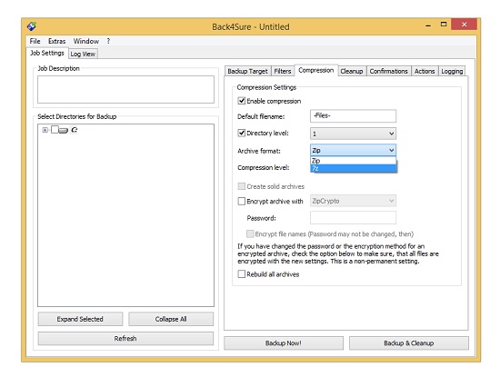Maximize the Back4Sure window

click(x=444, y=25)
